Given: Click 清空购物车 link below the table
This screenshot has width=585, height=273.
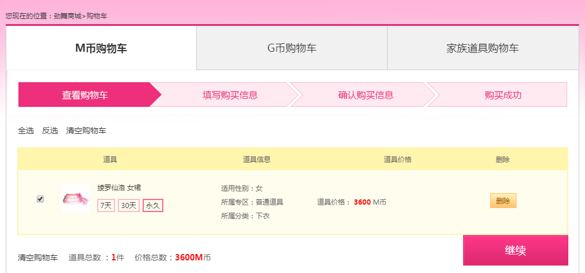Looking at the screenshot, I should 38,257.
